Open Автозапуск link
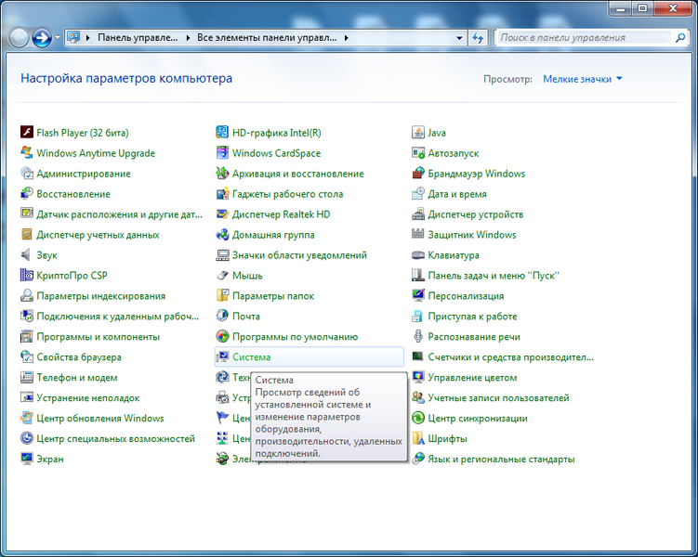The image size is (698, 557). [x=454, y=153]
